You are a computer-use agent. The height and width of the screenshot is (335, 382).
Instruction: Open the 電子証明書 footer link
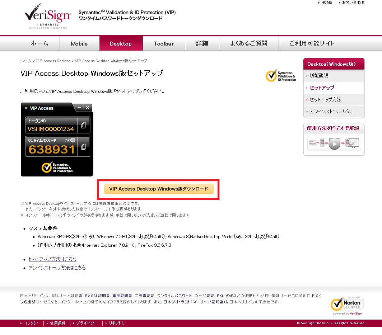tap(122, 296)
